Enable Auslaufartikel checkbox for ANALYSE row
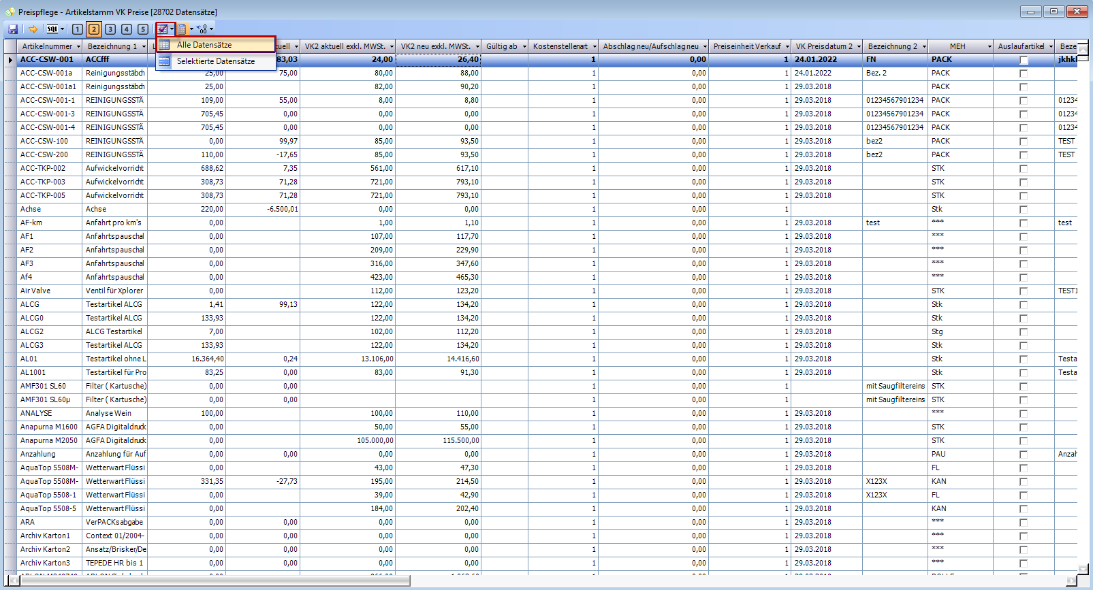Image resolution: width=1093 pixels, height=590 pixels. click(x=1023, y=414)
